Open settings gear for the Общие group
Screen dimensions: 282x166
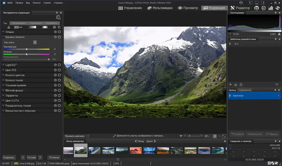pyautogui.click(x=55, y=32)
